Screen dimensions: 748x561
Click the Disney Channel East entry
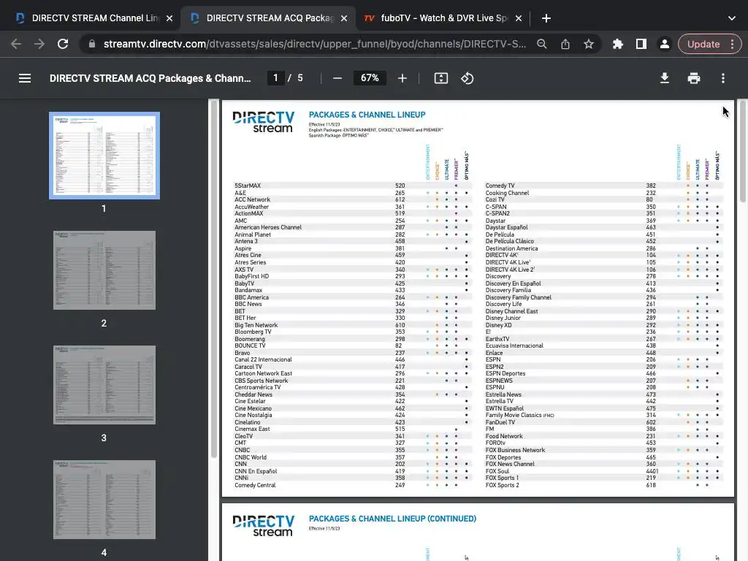click(x=511, y=311)
